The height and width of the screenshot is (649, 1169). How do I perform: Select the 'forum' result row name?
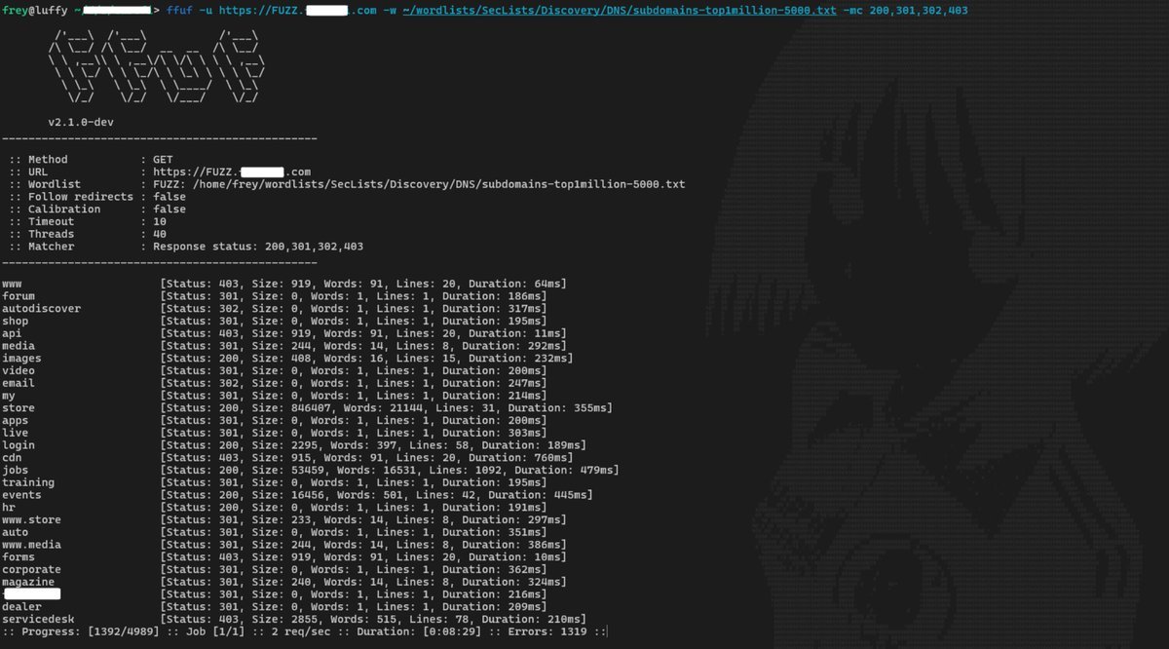click(x=19, y=296)
